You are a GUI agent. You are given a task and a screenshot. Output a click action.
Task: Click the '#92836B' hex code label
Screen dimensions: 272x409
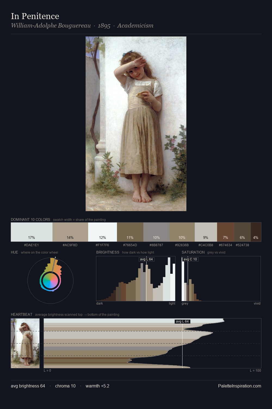click(x=182, y=245)
